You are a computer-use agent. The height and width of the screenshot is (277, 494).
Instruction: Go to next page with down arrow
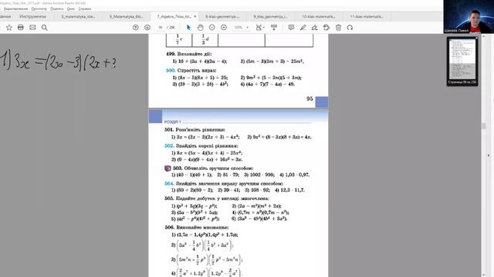pos(147,28)
